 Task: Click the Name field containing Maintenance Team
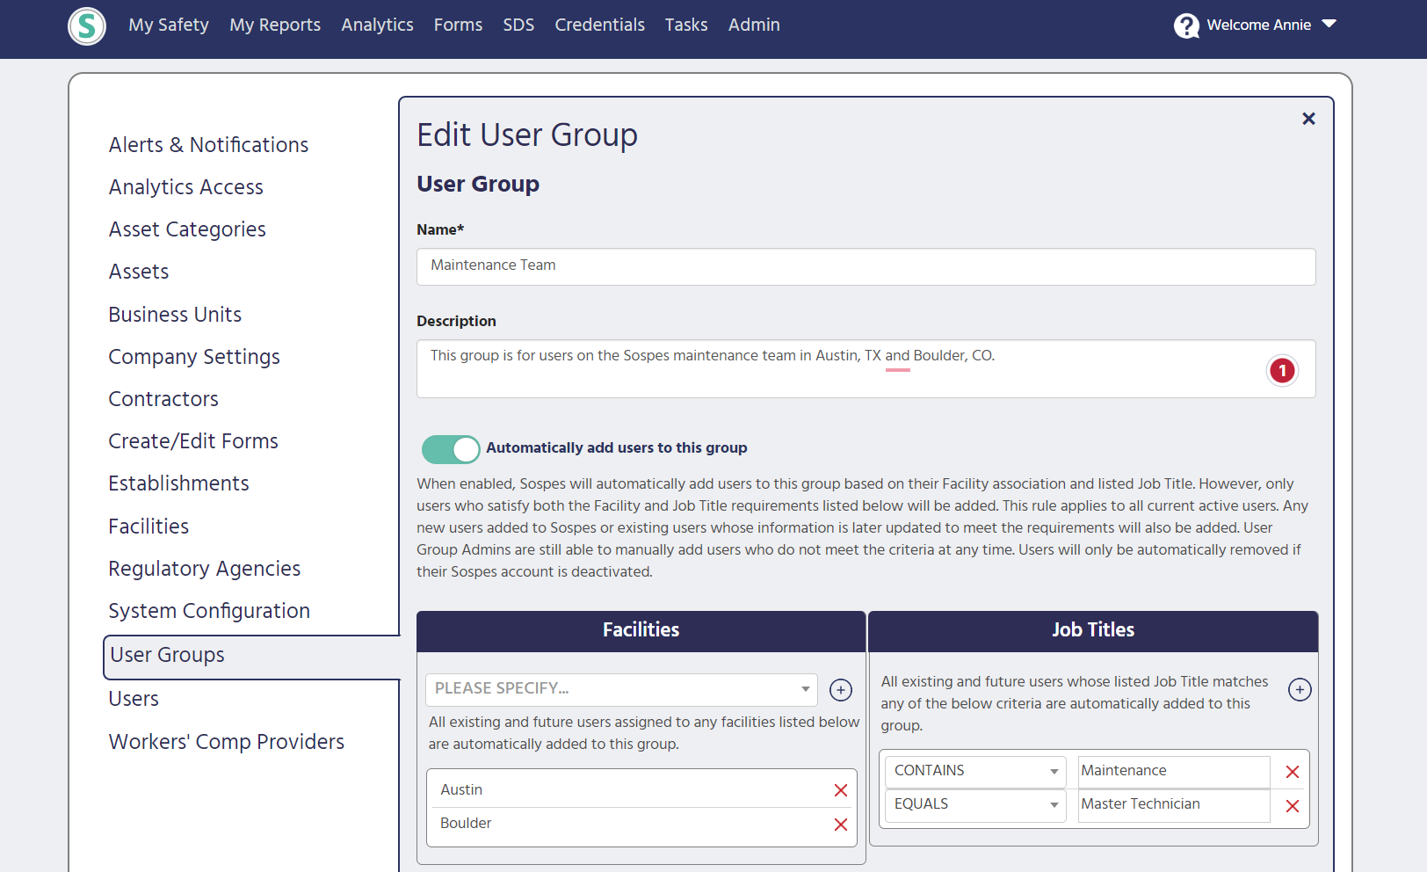click(866, 266)
